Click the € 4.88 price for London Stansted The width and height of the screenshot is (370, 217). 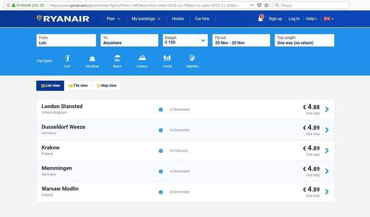point(312,107)
